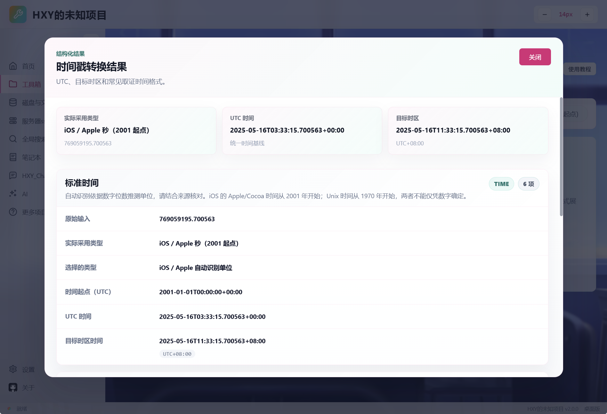Viewport: 607px width, 414px height.
Task: Click the 6 项 count badge
Action: 529,184
